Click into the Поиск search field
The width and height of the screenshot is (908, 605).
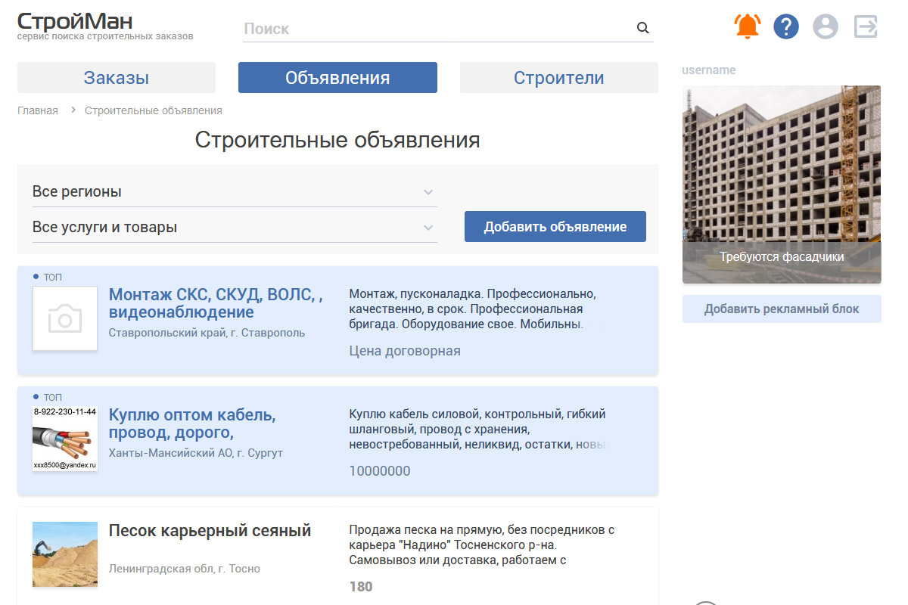pyautogui.click(x=437, y=29)
